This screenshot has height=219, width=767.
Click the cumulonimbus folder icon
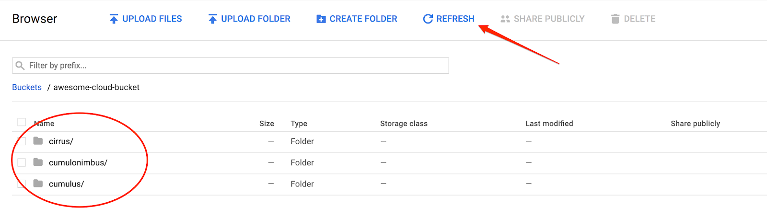point(38,162)
